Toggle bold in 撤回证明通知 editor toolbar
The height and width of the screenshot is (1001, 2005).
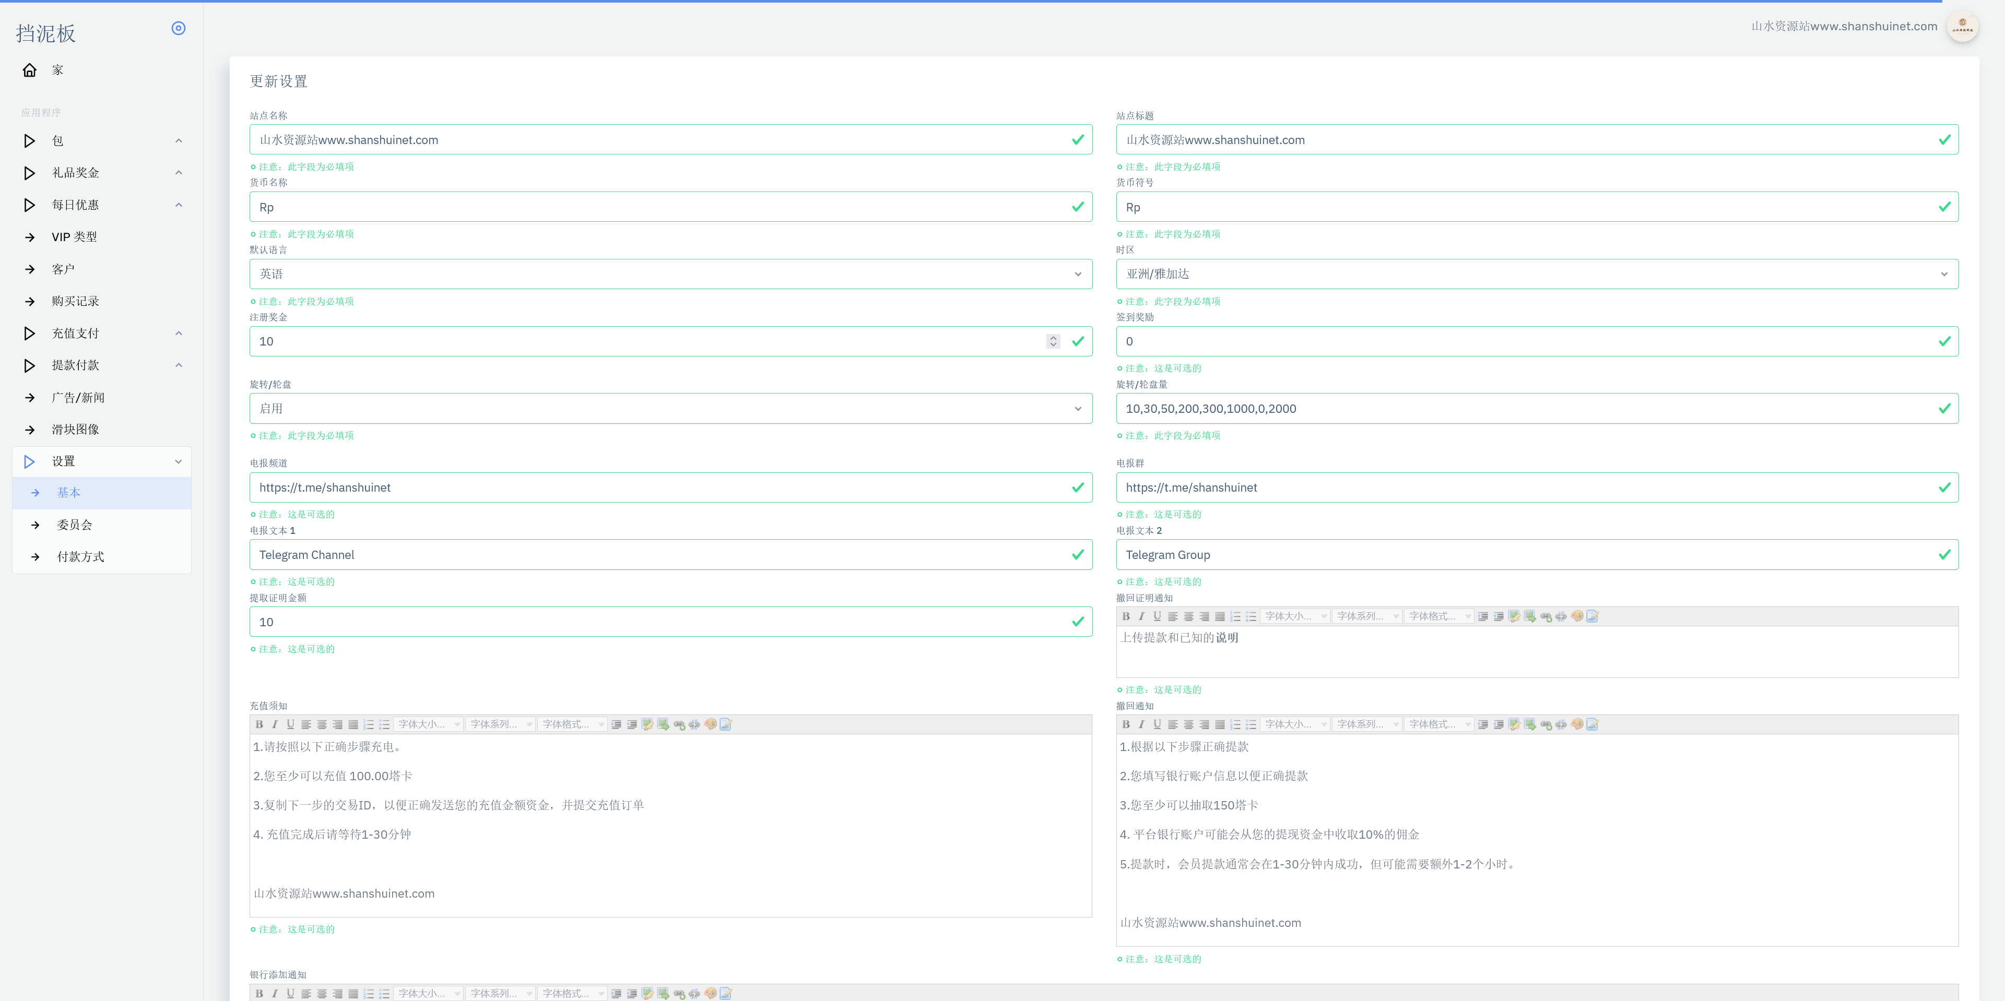click(x=1126, y=616)
